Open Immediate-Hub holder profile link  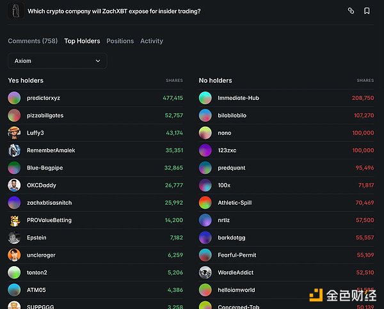coord(238,98)
